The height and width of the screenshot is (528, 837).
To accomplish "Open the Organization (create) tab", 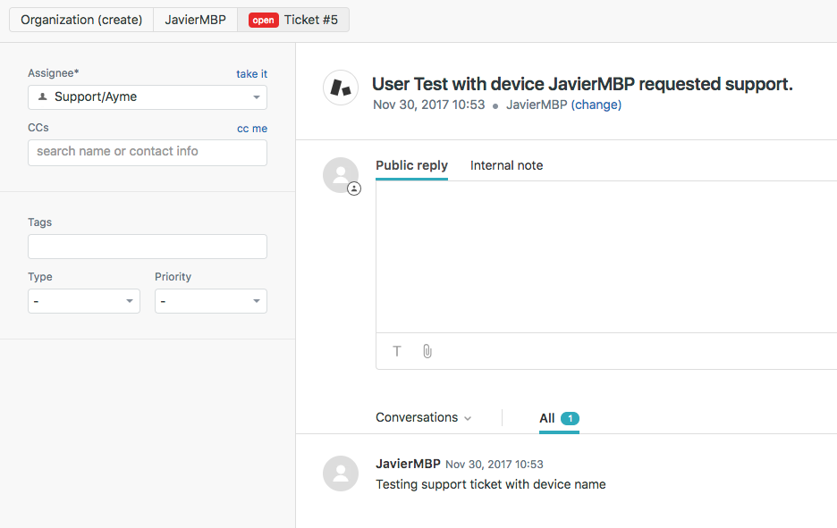I will point(81,20).
